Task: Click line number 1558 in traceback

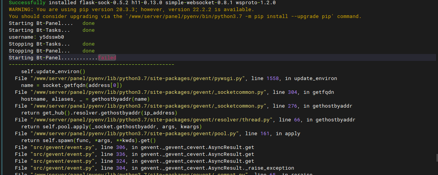Action: 273,79
